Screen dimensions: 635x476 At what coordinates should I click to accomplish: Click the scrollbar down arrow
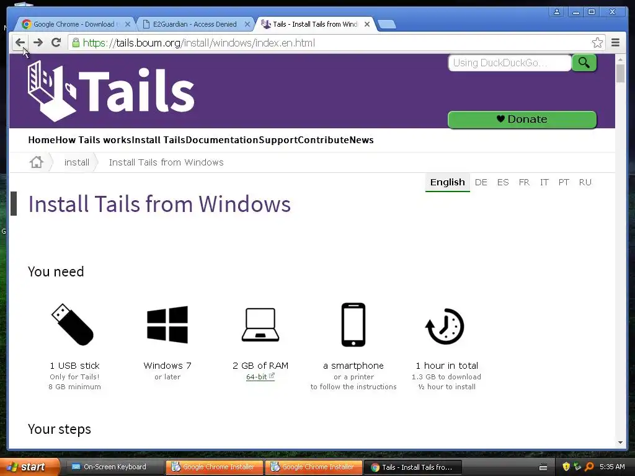[620, 443]
